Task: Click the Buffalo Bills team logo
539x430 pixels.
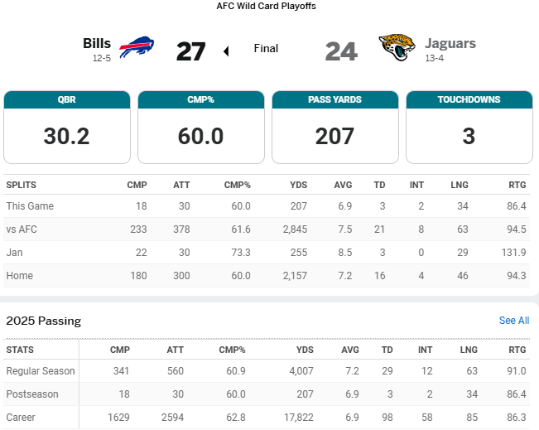Action: point(137,49)
